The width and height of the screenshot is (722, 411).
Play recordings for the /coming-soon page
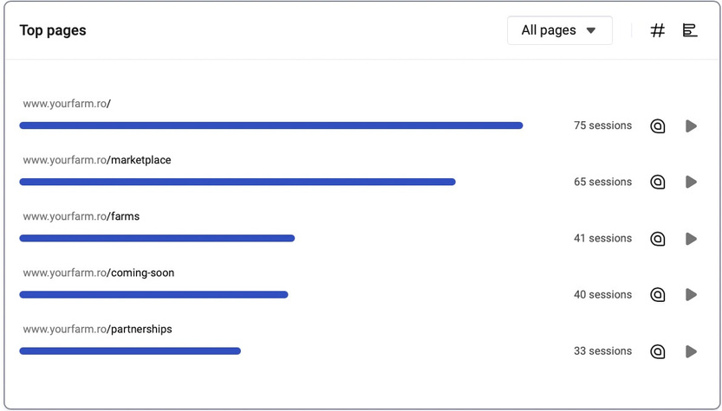[691, 295]
